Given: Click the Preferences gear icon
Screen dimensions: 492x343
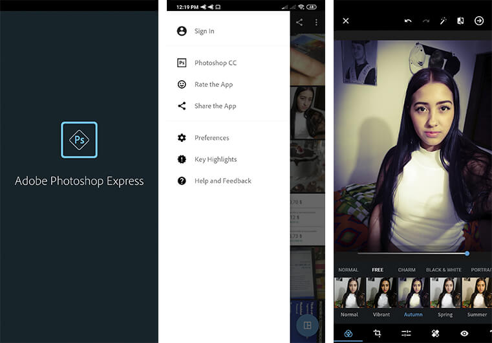Looking at the screenshot, I should pyautogui.click(x=182, y=138).
